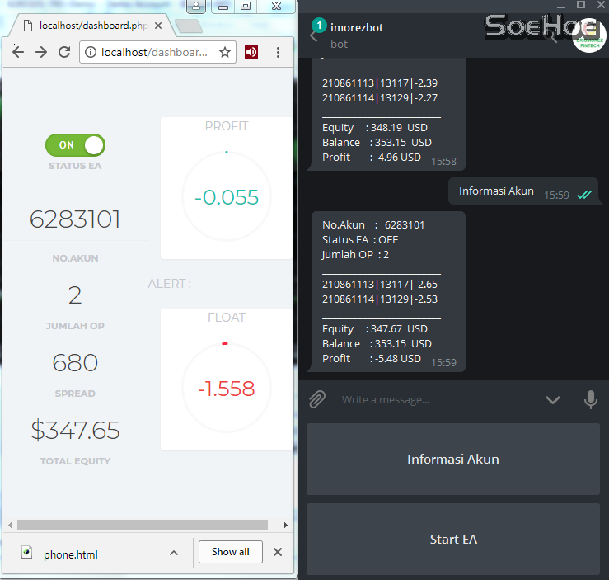Go back in the Chrome browser
The image size is (609, 580).
[17, 52]
